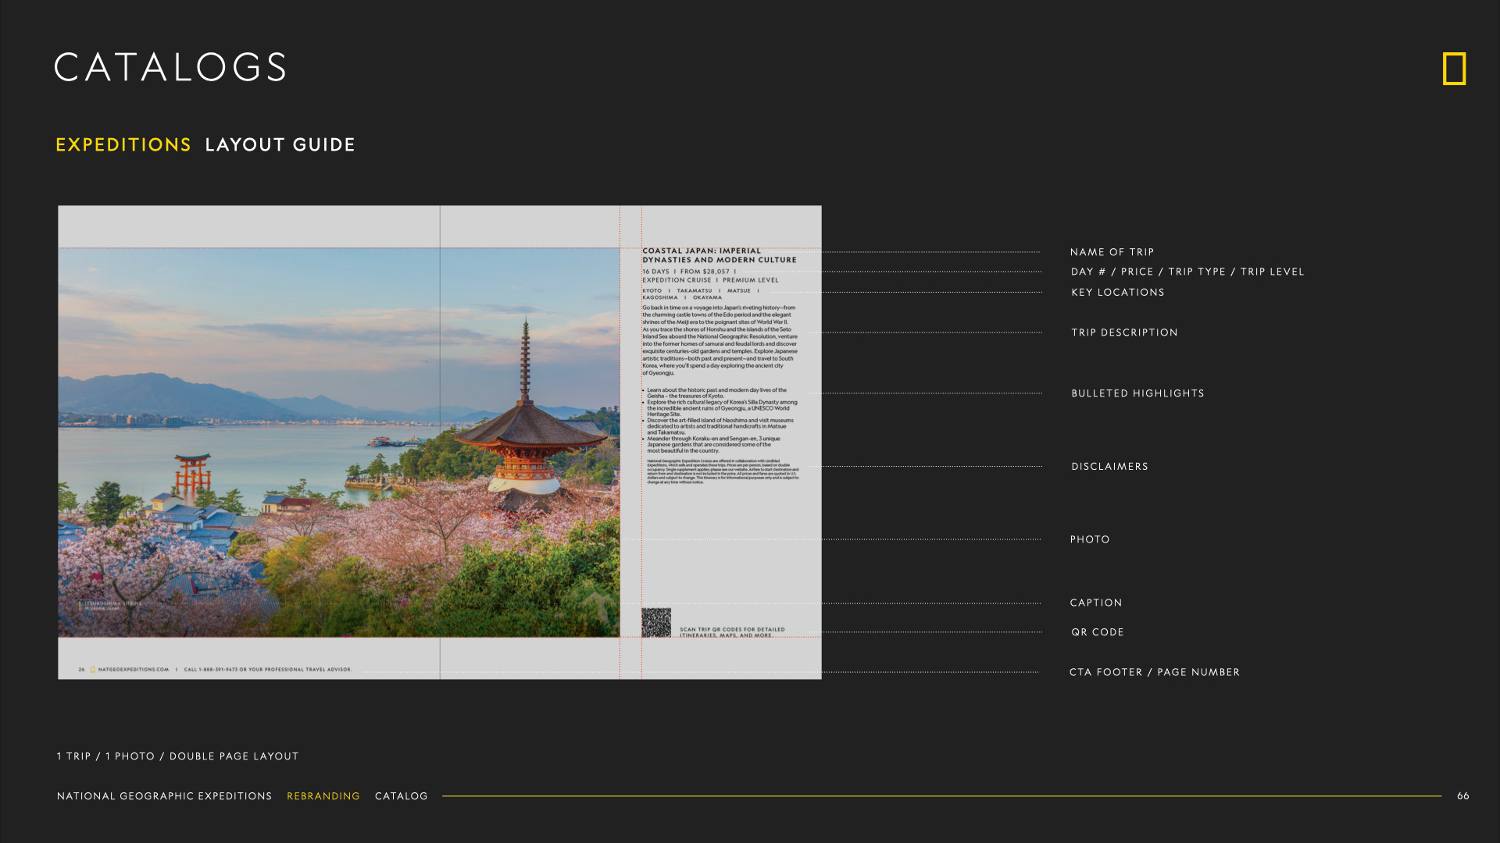The image size is (1500, 843).
Task: Click the KEY LOCATIONS annotation
Action: click(x=1117, y=292)
